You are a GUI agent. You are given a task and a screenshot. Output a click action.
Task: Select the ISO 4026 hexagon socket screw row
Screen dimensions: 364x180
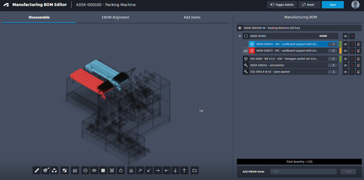[x=290, y=59]
